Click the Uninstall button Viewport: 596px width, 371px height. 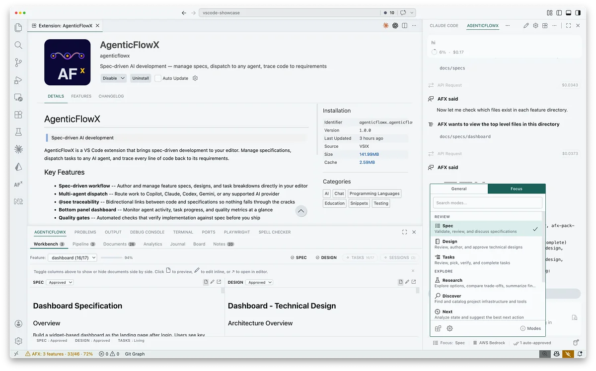(x=140, y=78)
